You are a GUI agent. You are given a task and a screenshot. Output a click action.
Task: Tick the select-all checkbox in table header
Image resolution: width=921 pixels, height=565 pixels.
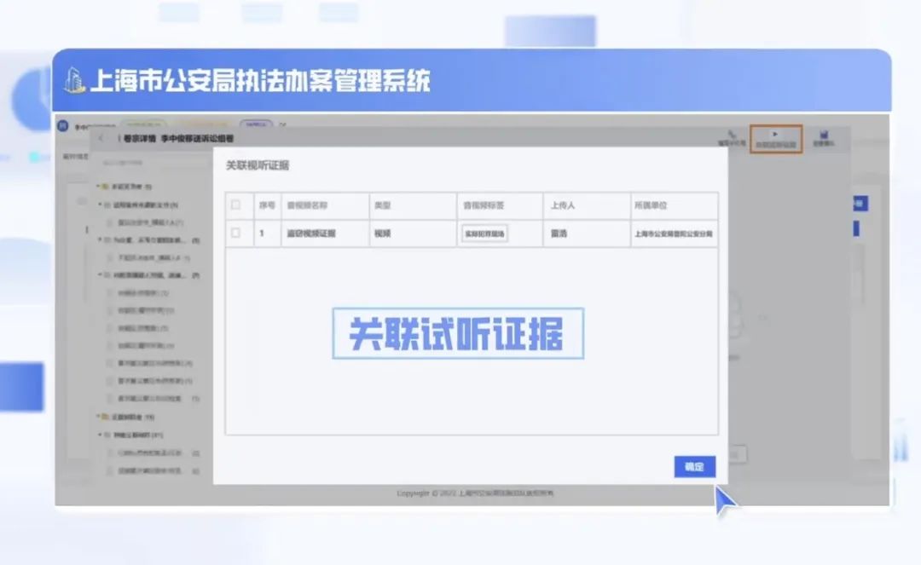236,205
